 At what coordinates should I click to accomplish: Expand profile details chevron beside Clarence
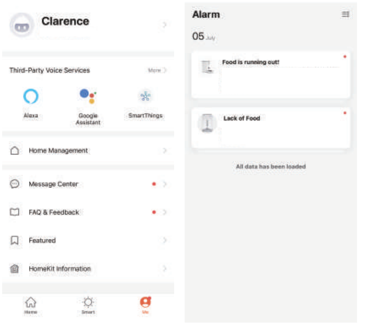pos(165,25)
